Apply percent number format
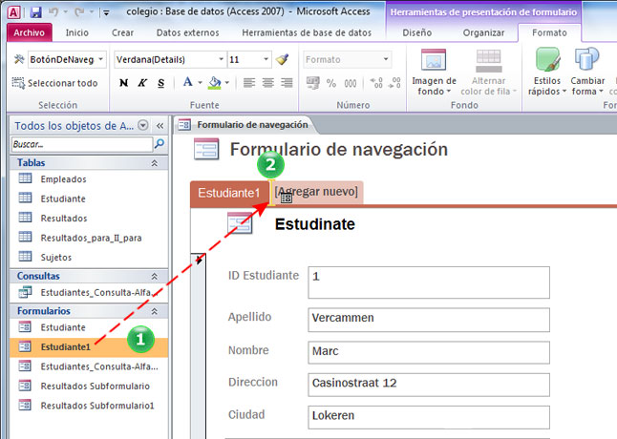 tap(331, 83)
